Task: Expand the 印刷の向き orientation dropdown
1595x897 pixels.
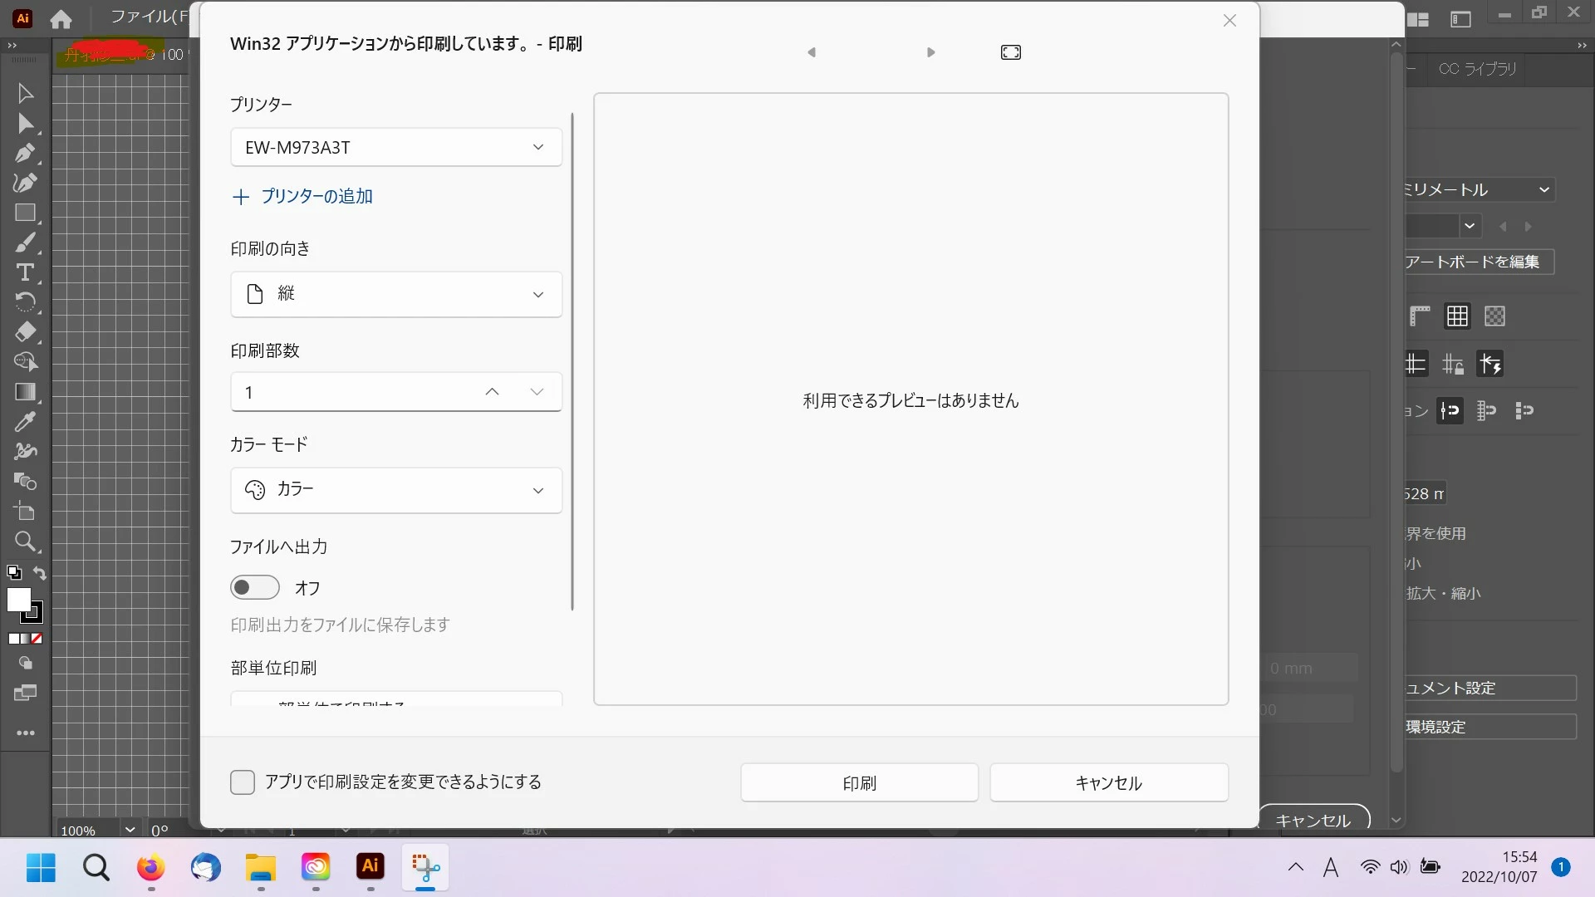Action: 396,294
